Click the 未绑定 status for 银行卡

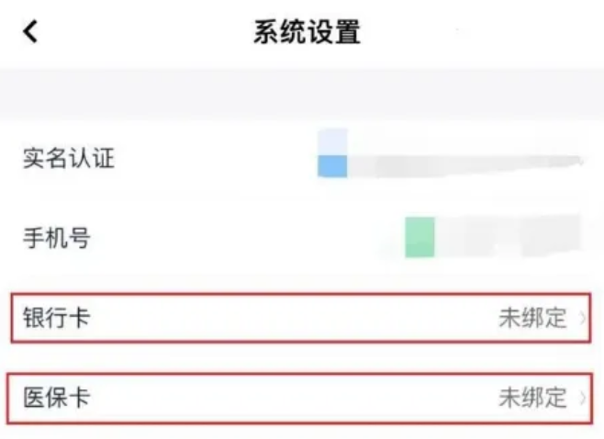[x=532, y=320]
